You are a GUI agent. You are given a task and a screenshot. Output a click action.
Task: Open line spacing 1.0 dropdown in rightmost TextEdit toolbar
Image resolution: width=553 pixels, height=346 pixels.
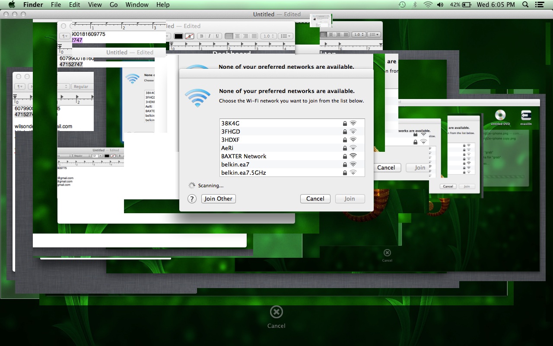[x=358, y=34]
